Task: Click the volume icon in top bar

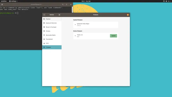Action: (166, 1)
